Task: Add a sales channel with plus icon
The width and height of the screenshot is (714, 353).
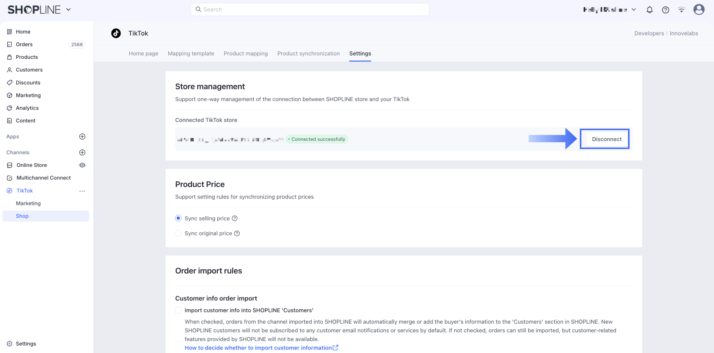Action: click(82, 152)
